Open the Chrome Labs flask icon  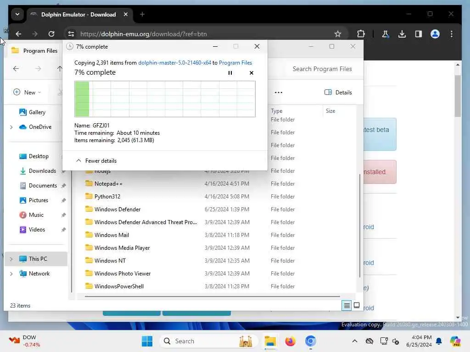tap(386, 34)
